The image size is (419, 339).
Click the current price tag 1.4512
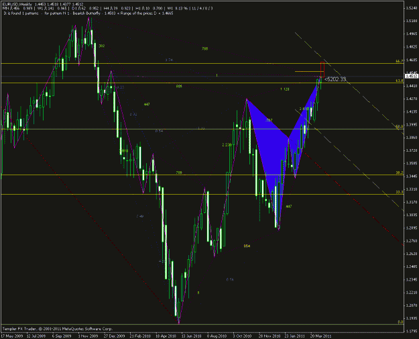[412, 77]
